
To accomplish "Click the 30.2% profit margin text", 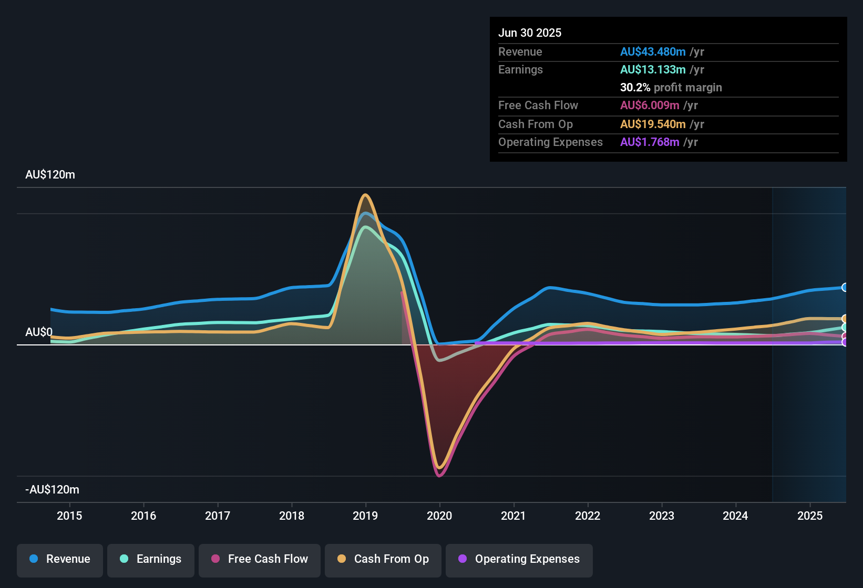I will pyautogui.click(x=671, y=88).
